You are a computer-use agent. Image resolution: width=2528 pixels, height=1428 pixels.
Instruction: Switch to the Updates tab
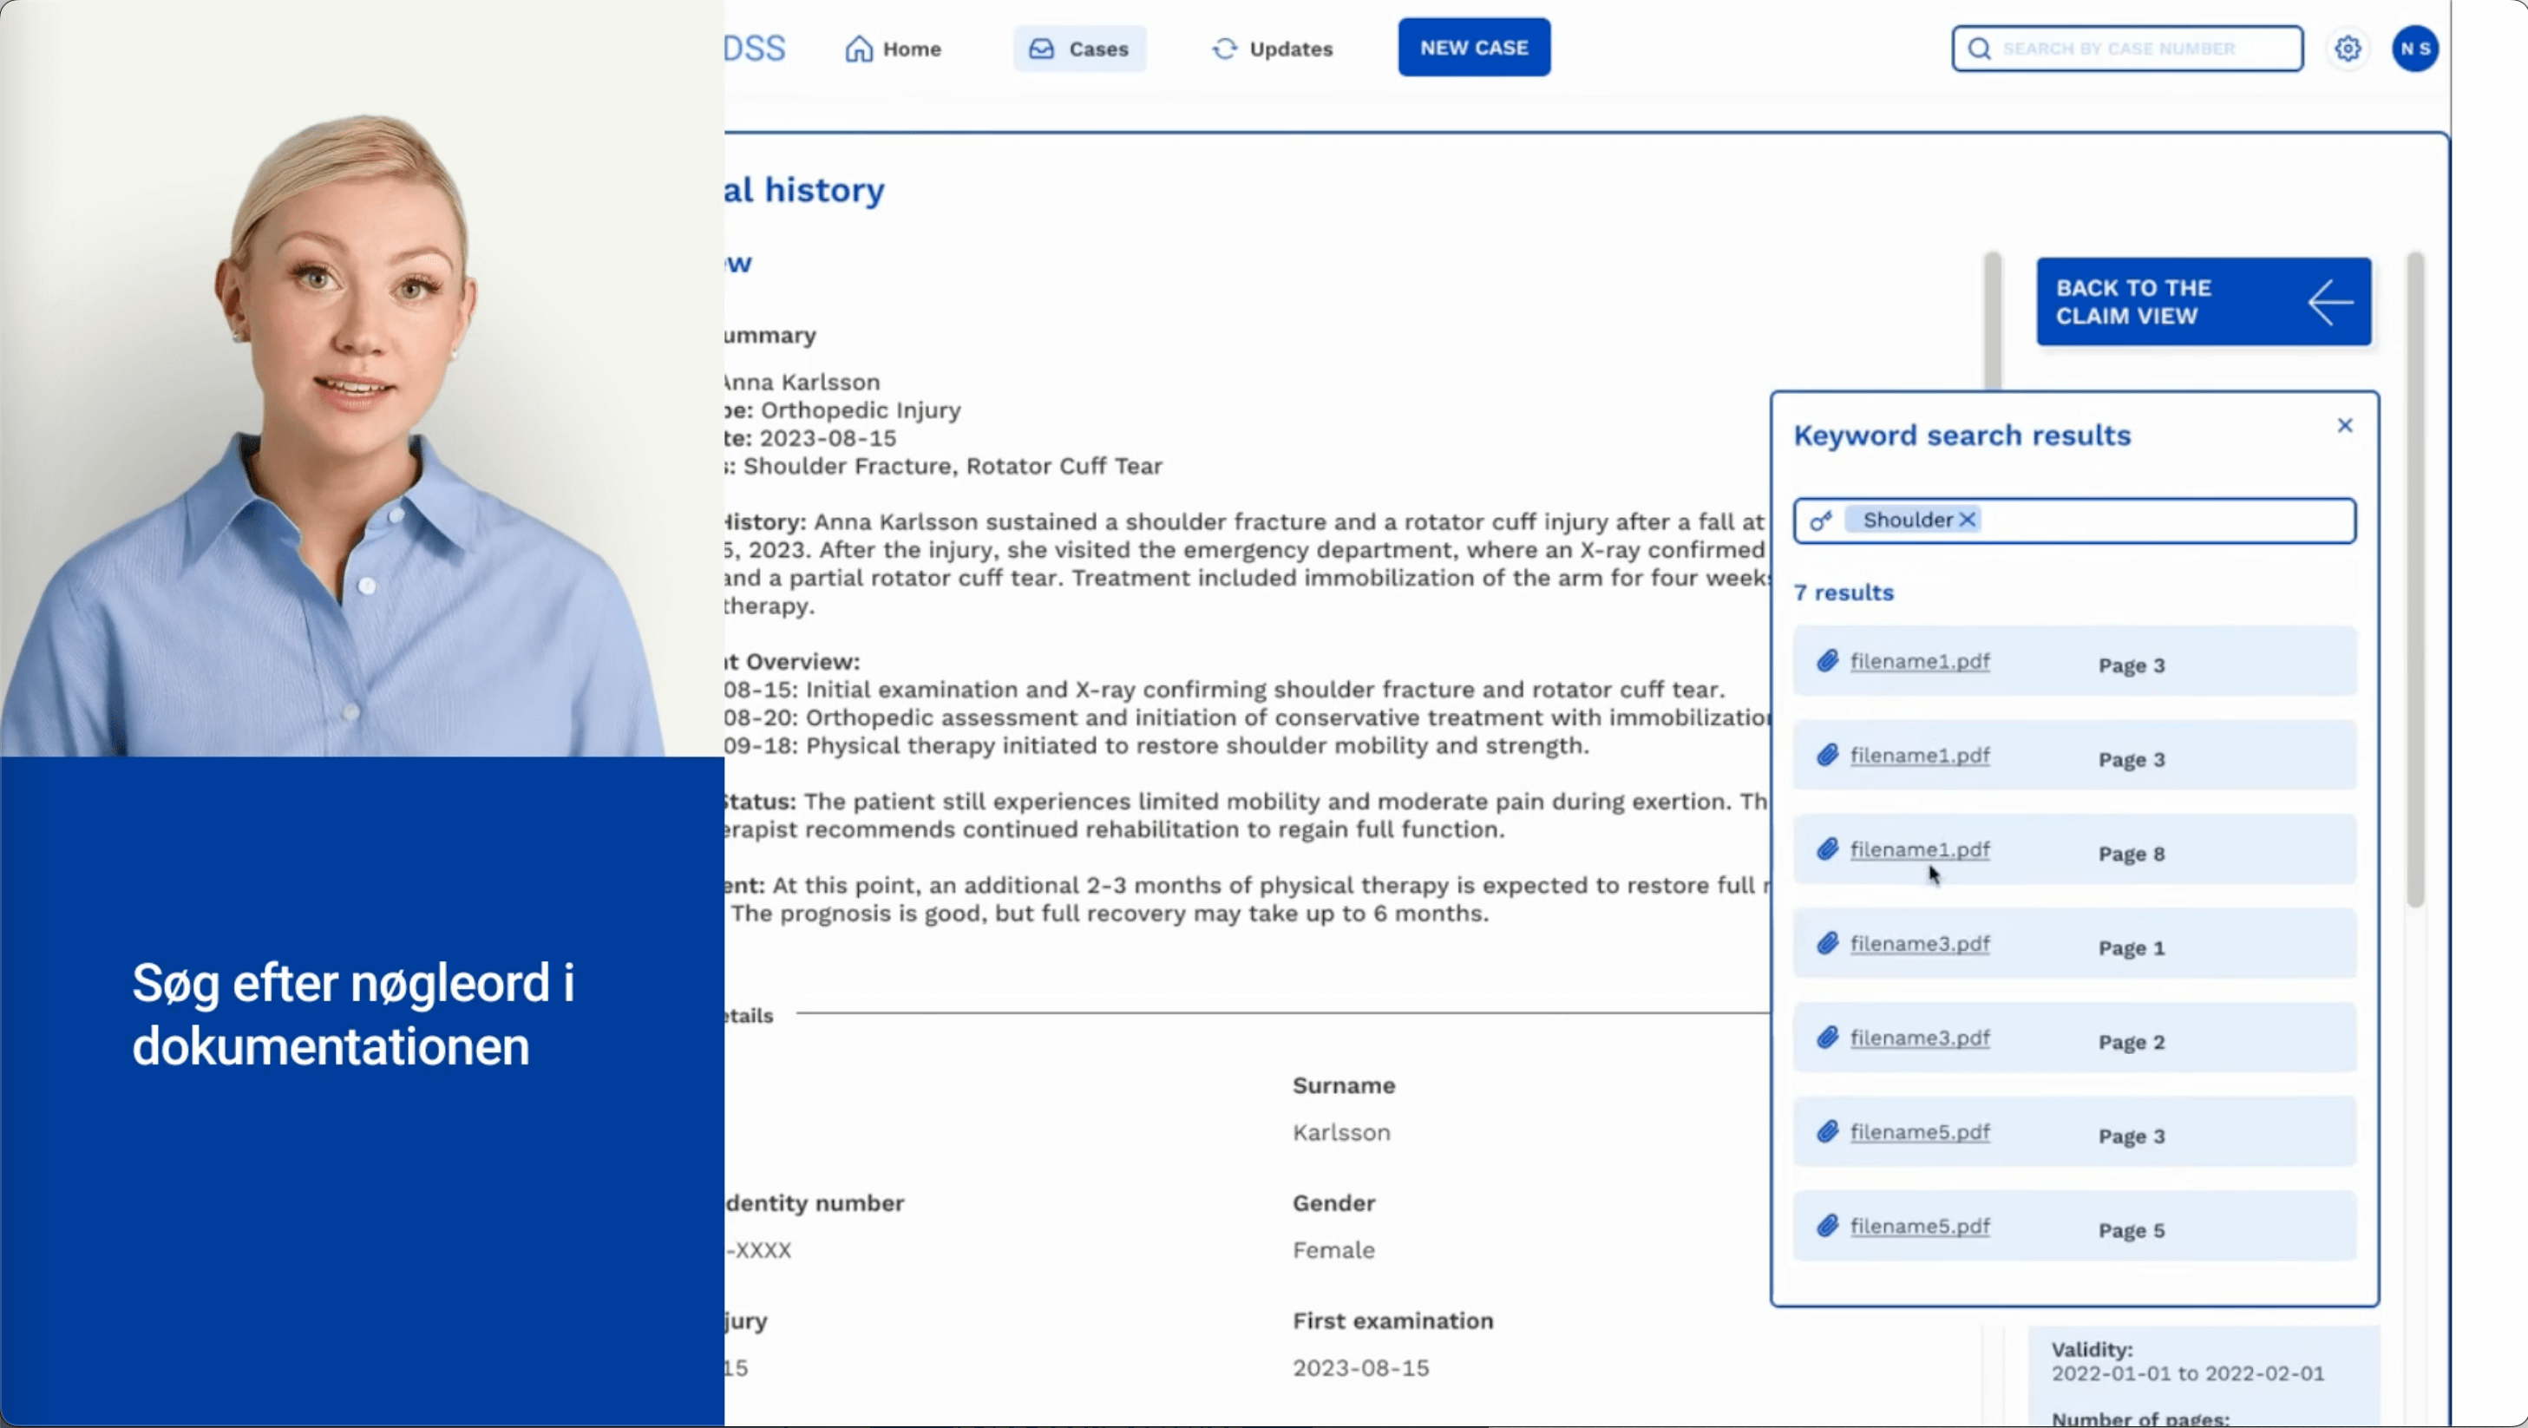click(x=1272, y=49)
